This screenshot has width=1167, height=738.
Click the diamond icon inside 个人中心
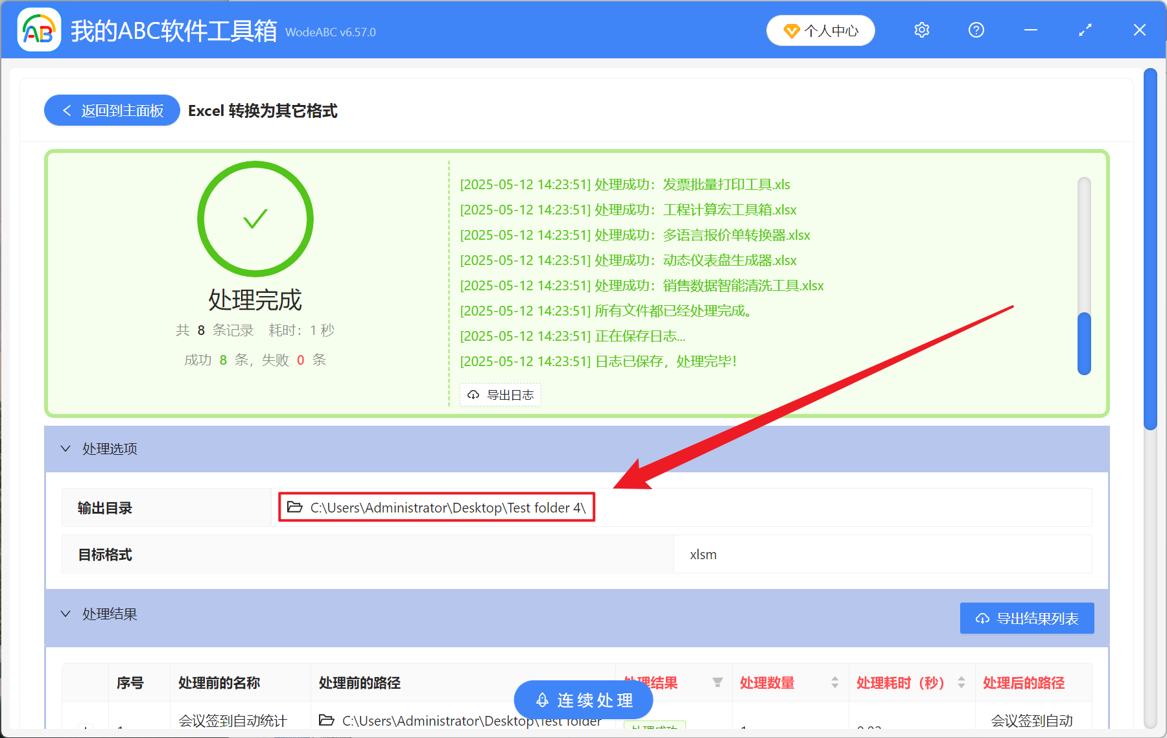coord(790,30)
